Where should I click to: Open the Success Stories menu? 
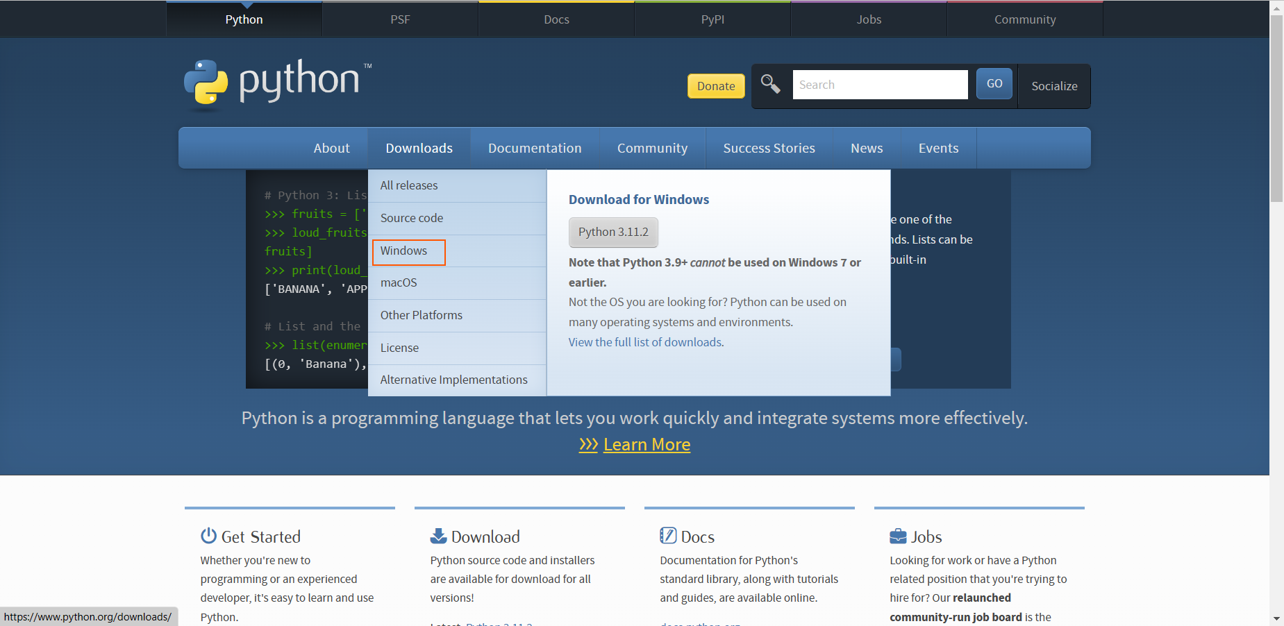click(x=769, y=148)
